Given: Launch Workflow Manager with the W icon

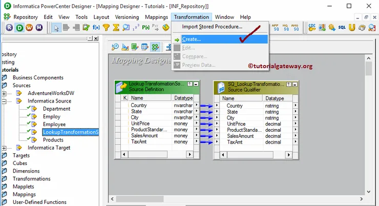Looking at the screenshot, I should click(x=29, y=28).
